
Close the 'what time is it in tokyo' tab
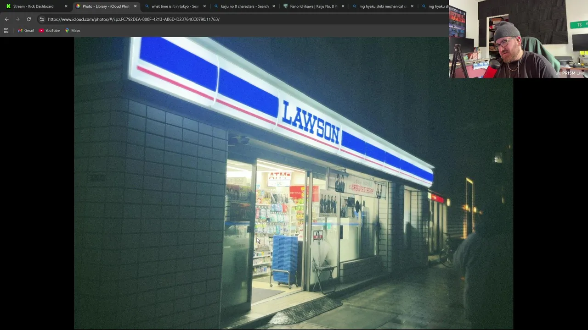tap(204, 6)
